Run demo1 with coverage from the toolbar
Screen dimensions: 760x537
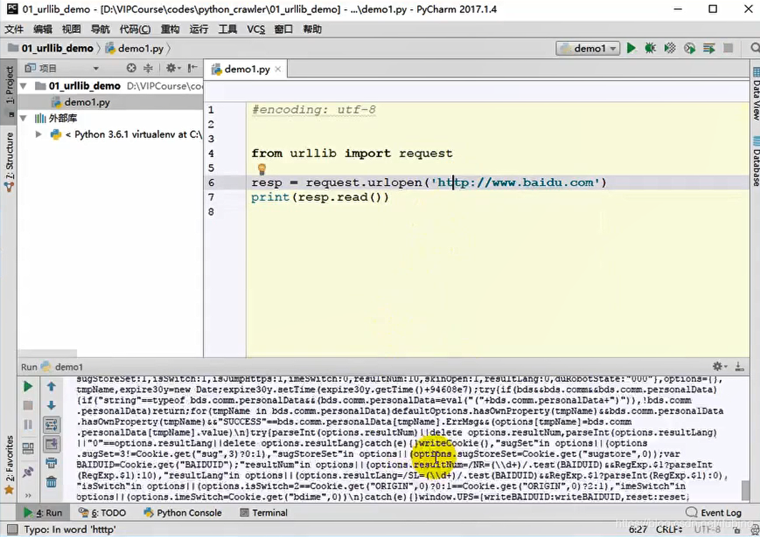coord(670,48)
